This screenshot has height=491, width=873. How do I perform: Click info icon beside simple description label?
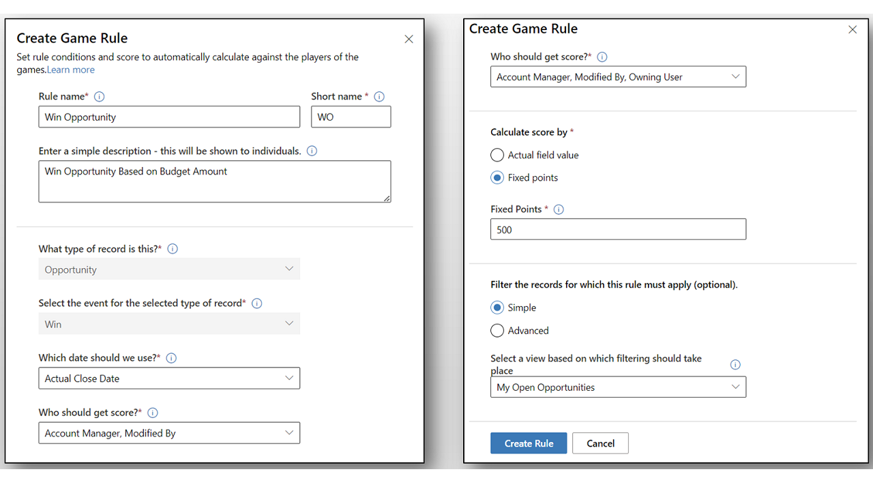(x=312, y=151)
